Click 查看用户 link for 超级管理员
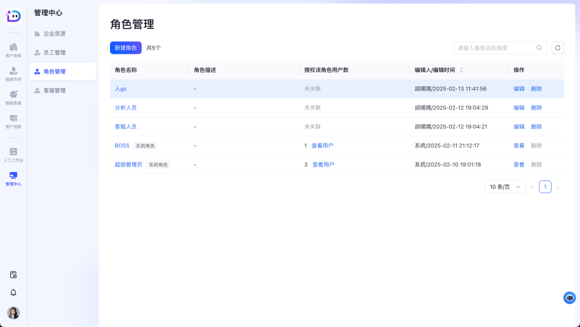This screenshot has height=327, width=580. pyautogui.click(x=323, y=165)
